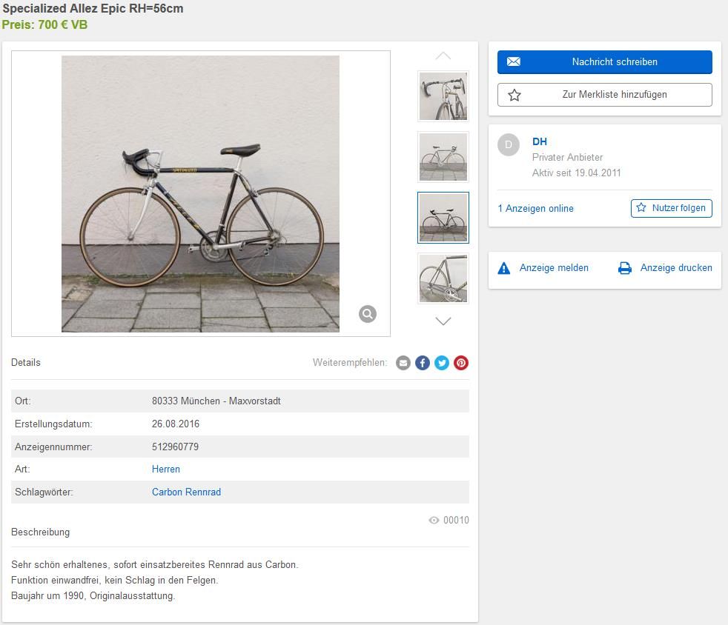This screenshot has height=625, width=728.
Task: Open seller profile DH
Action: click(x=540, y=141)
